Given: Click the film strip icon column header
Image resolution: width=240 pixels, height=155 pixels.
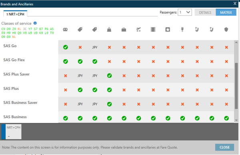Looking at the screenshot, I should pos(153,30).
